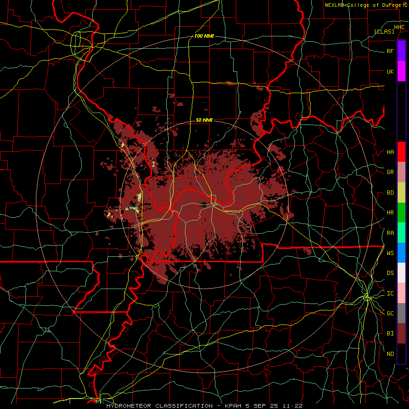Click the RF legend label
Viewport: 409px width, 409px height.
pyautogui.click(x=390, y=51)
